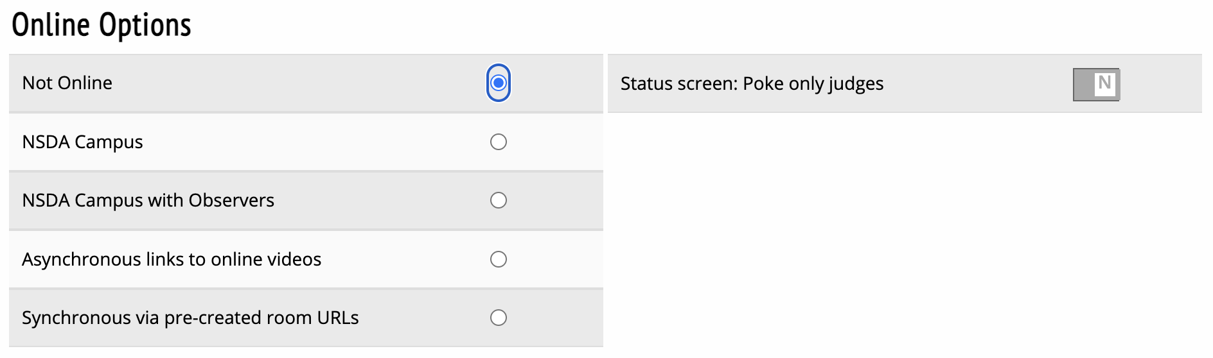Click the "Not Online" label text
1213x358 pixels.
[67, 83]
